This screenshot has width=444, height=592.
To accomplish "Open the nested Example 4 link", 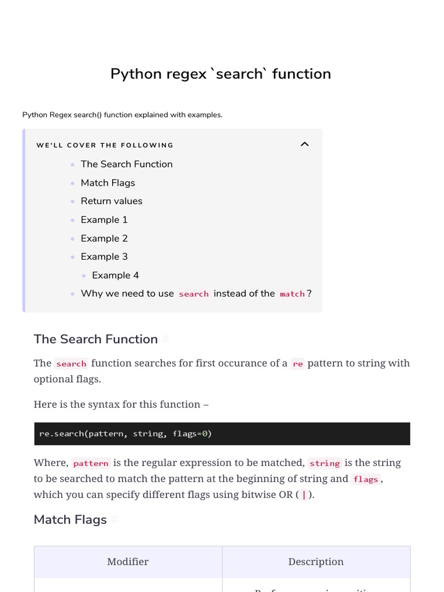I will [x=115, y=275].
